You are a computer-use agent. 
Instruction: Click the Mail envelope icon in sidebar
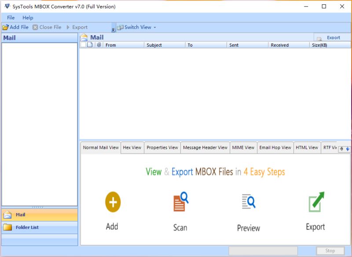pyautogui.click(x=7, y=215)
